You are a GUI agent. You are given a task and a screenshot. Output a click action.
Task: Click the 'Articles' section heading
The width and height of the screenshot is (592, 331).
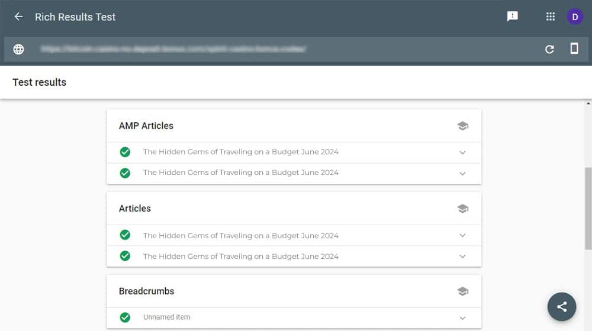click(135, 209)
